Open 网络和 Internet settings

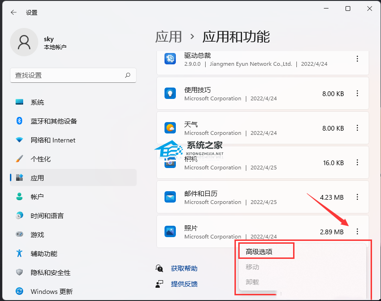(x=73, y=140)
